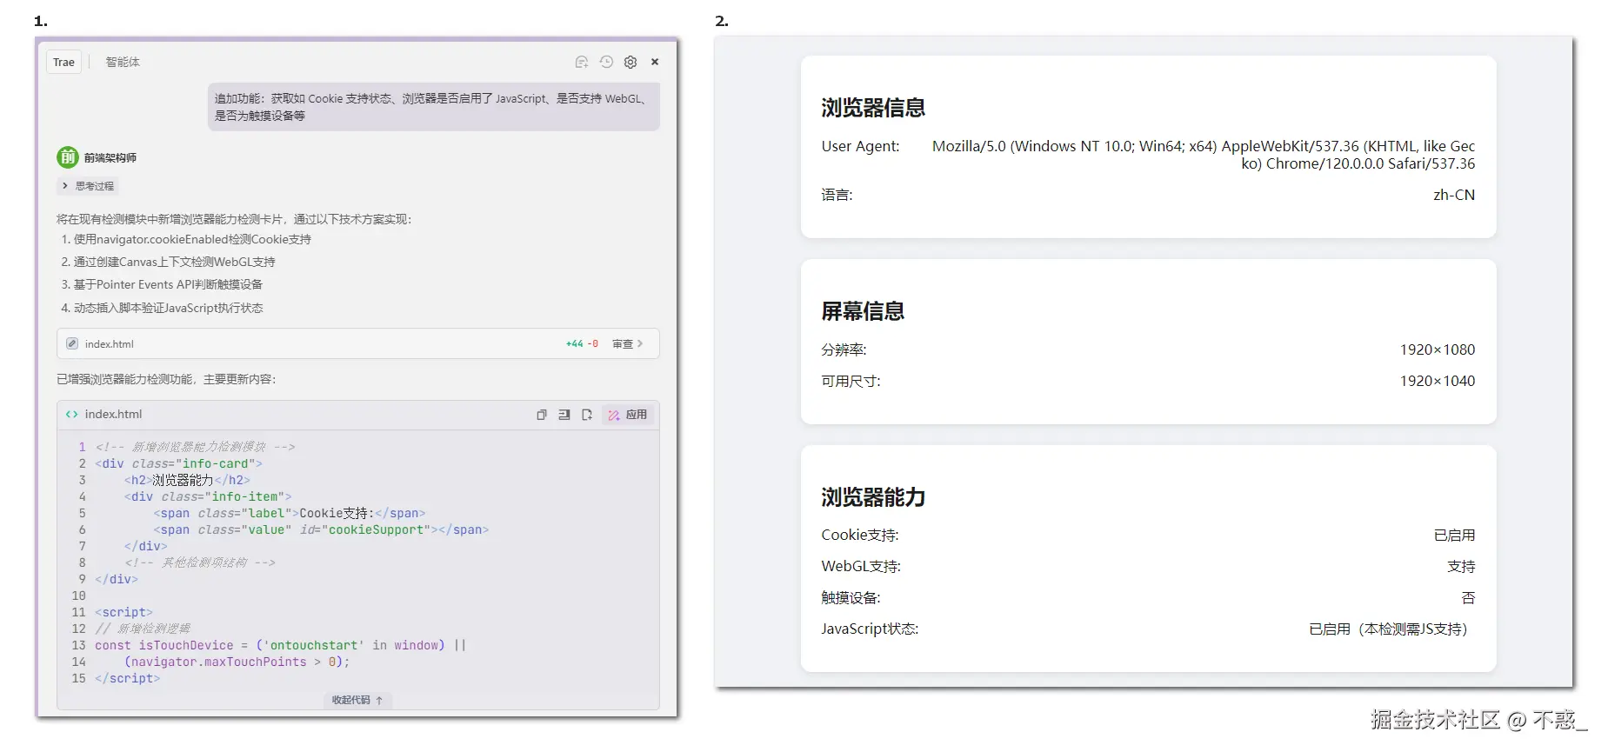Click the 前端架构师 agent name
Image resolution: width=1608 pixels, height=752 pixels.
pyautogui.click(x=110, y=157)
